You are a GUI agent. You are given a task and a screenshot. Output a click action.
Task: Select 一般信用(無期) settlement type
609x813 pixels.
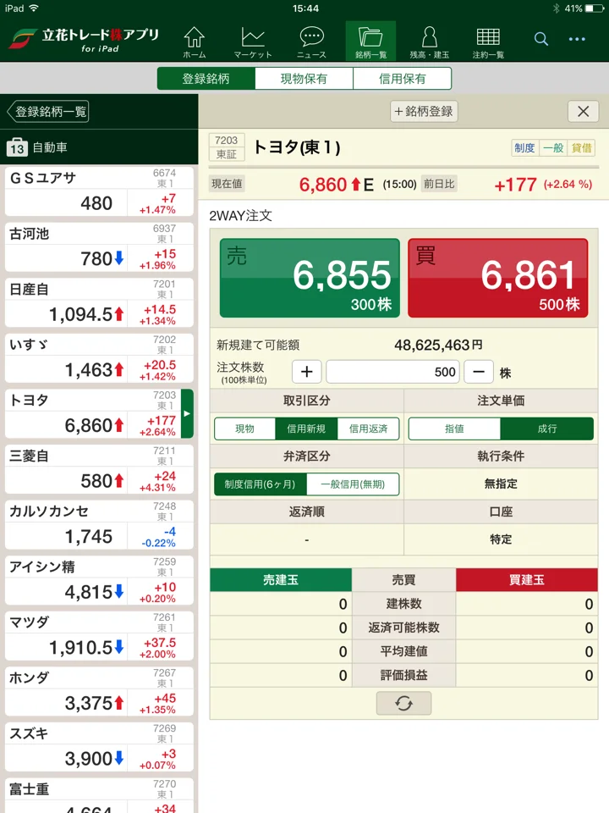tap(353, 484)
